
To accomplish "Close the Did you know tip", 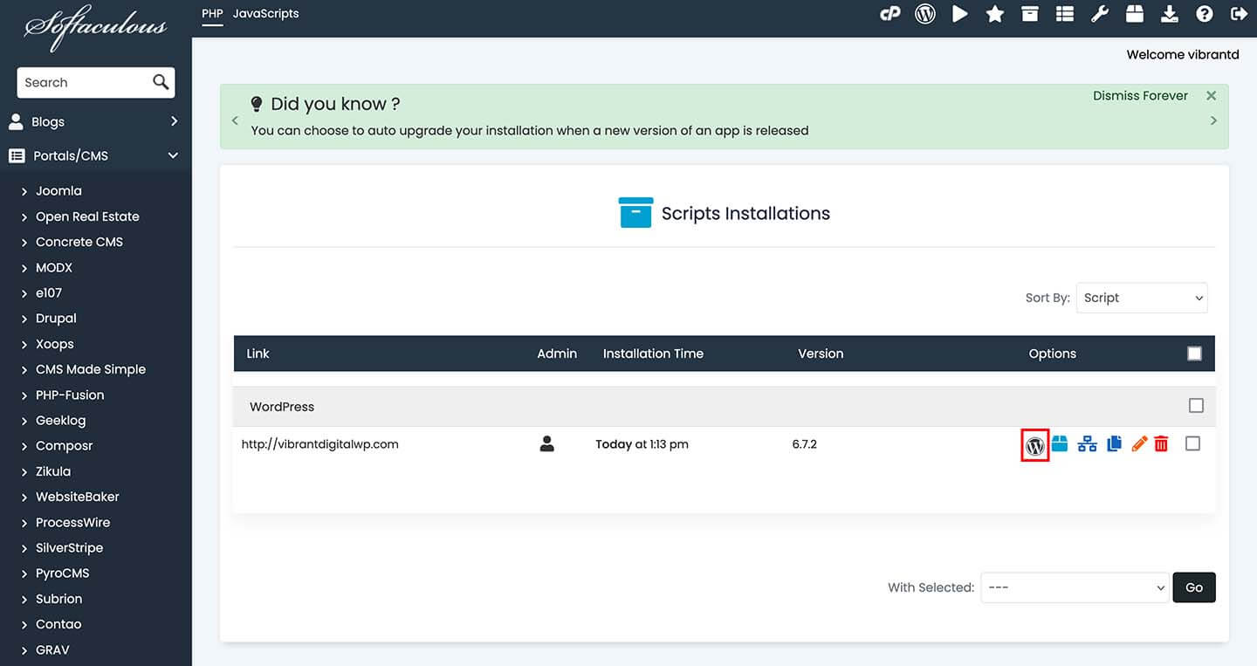I will [1211, 96].
